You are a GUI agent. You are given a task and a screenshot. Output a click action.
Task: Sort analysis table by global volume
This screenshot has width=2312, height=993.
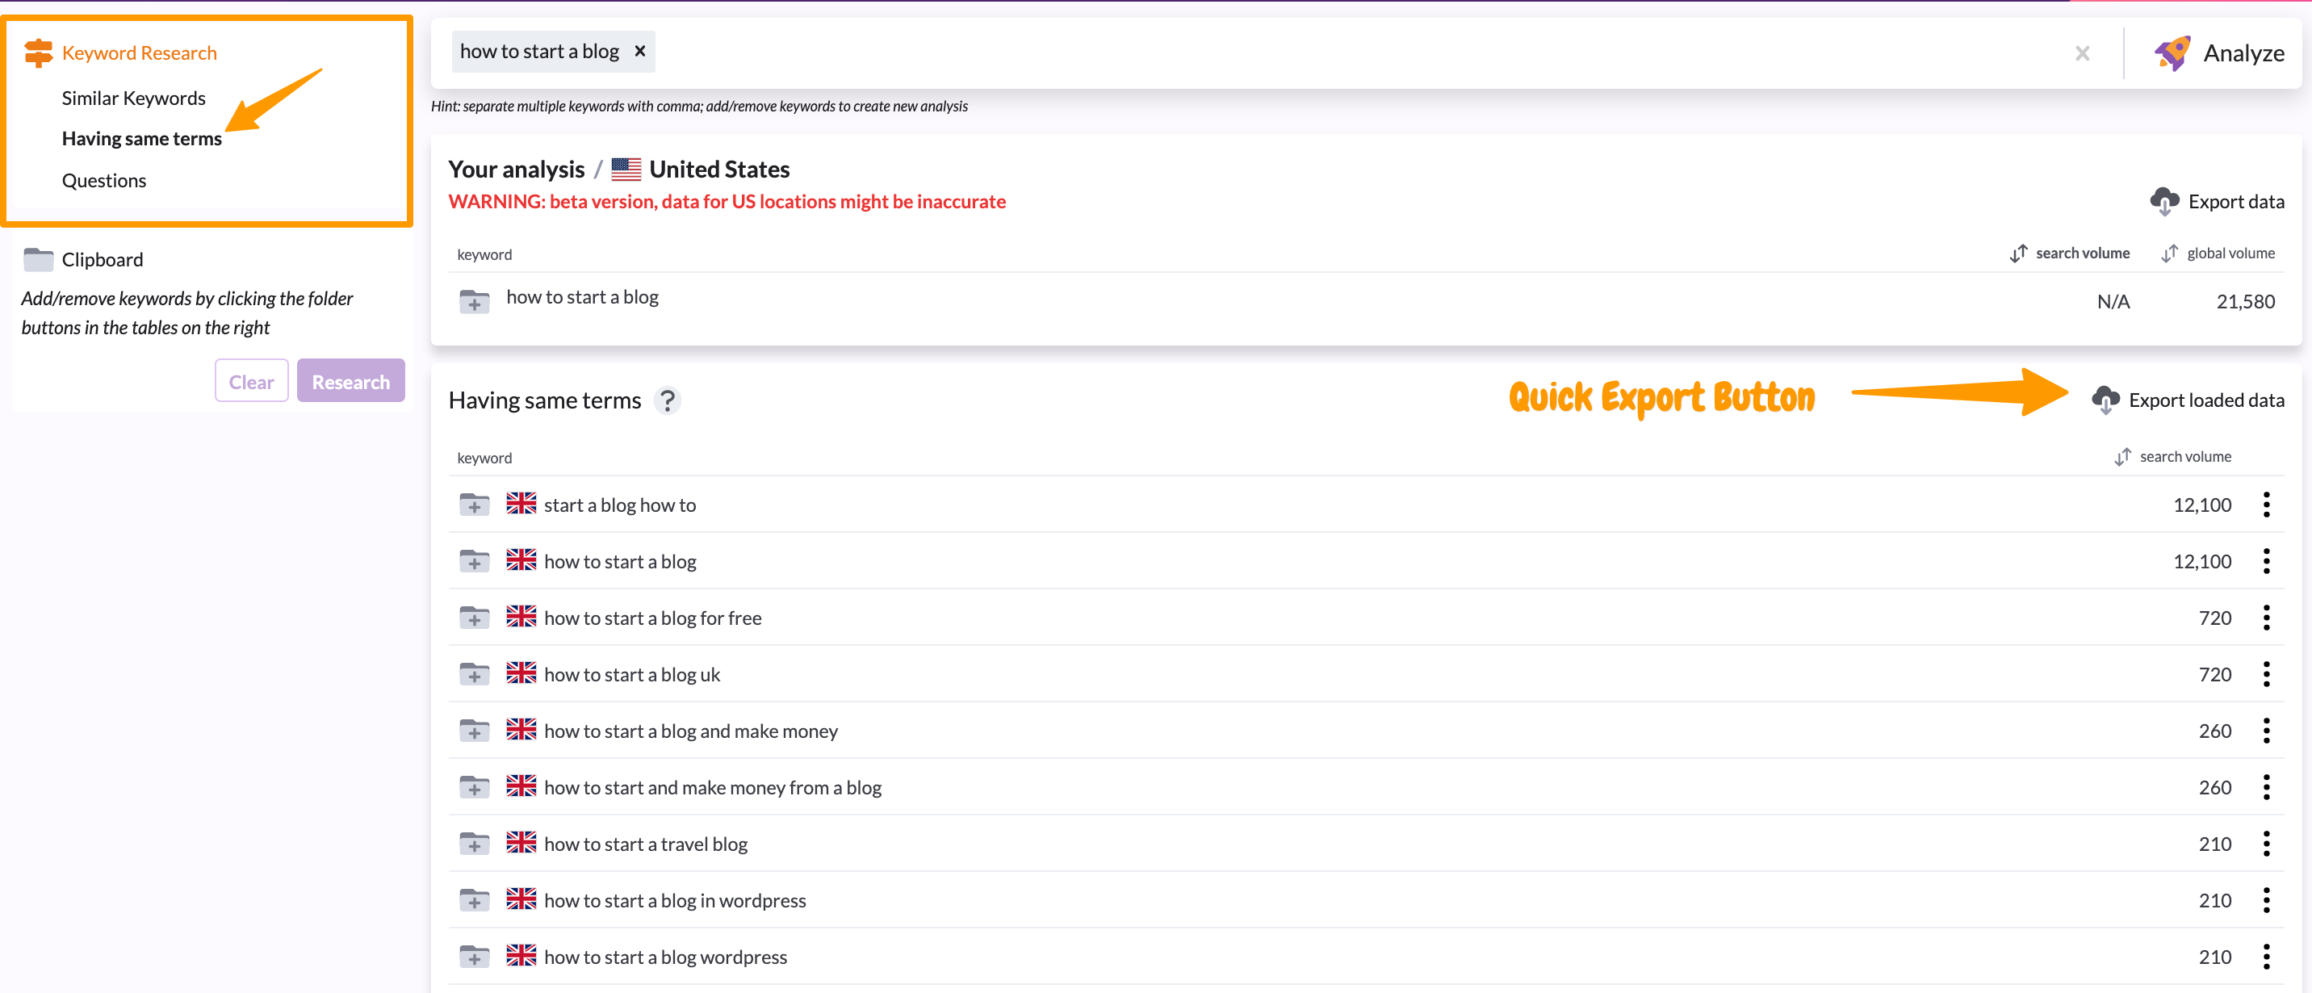(2217, 253)
